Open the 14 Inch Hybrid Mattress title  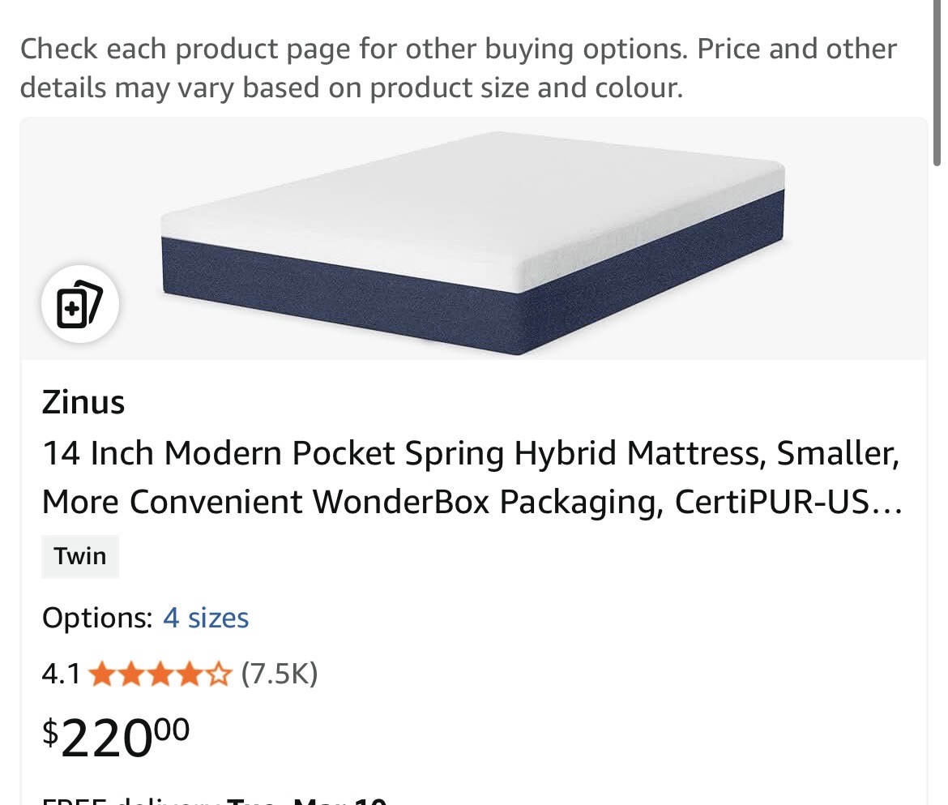(470, 478)
